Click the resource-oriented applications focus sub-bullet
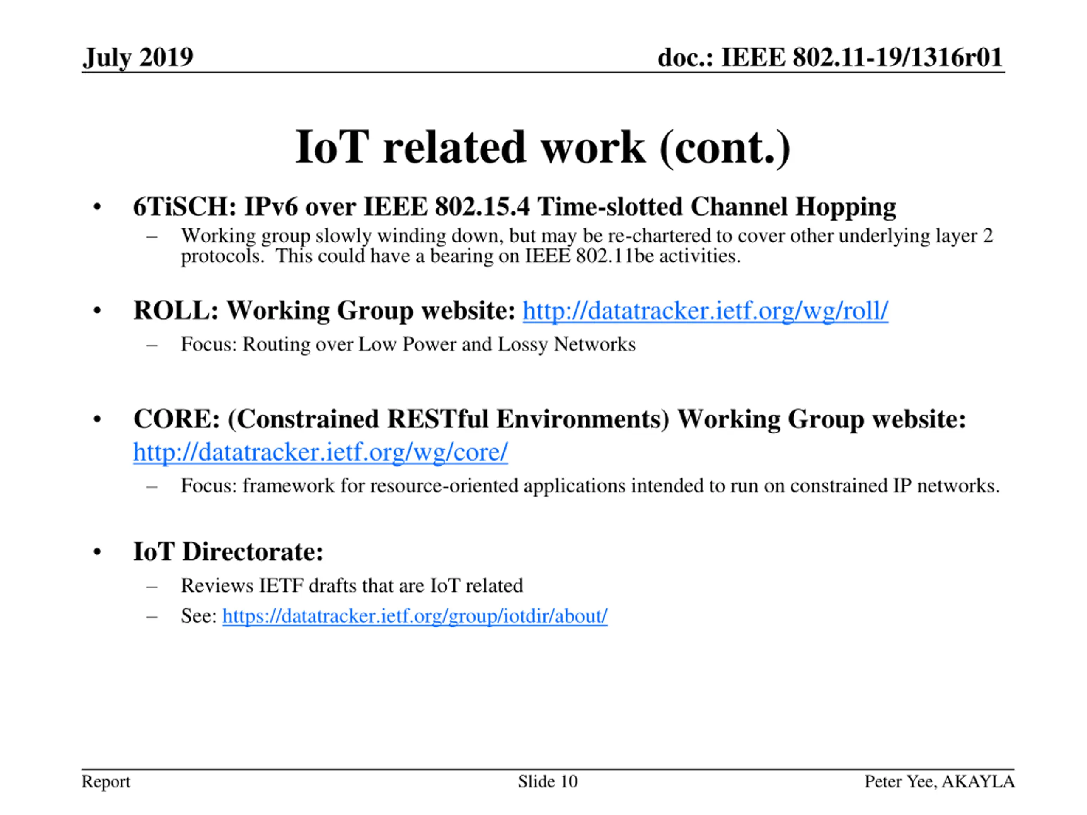This screenshot has height=815, width=1087. 590,486
